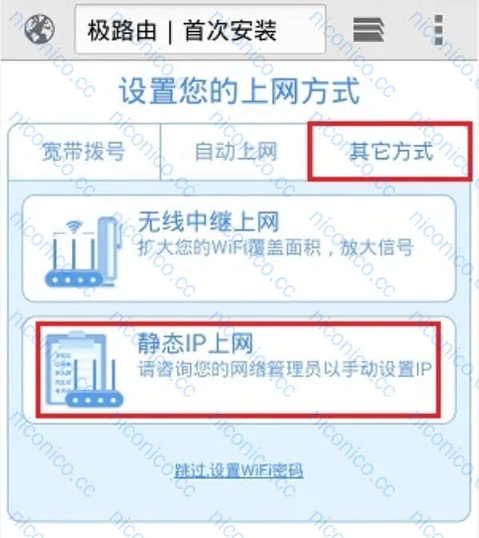Open the browser tabs stack icon
Screen dimensions: 479x538
pos(369,30)
